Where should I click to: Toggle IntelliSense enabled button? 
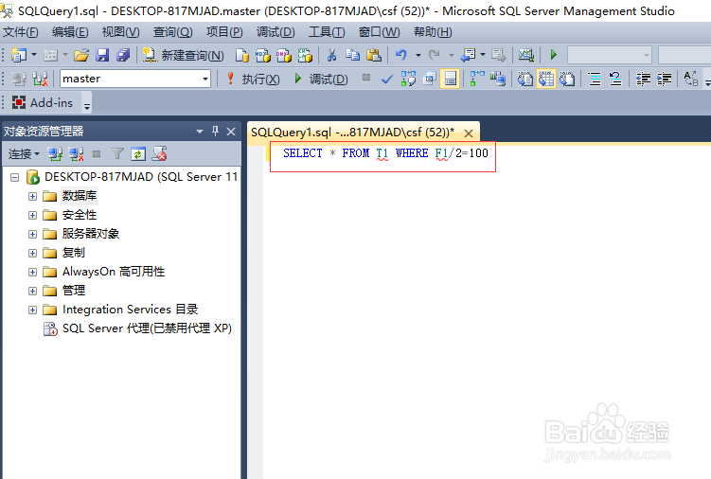(x=451, y=79)
